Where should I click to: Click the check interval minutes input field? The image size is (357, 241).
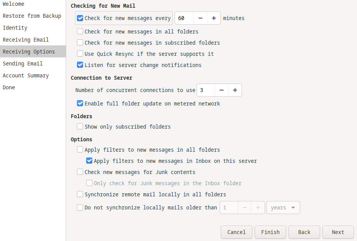pos(184,18)
